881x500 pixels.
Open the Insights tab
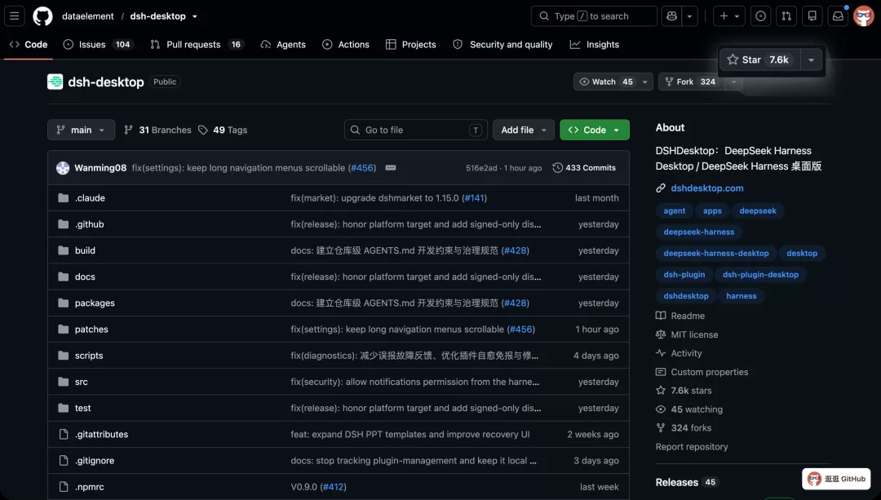click(595, 44)
